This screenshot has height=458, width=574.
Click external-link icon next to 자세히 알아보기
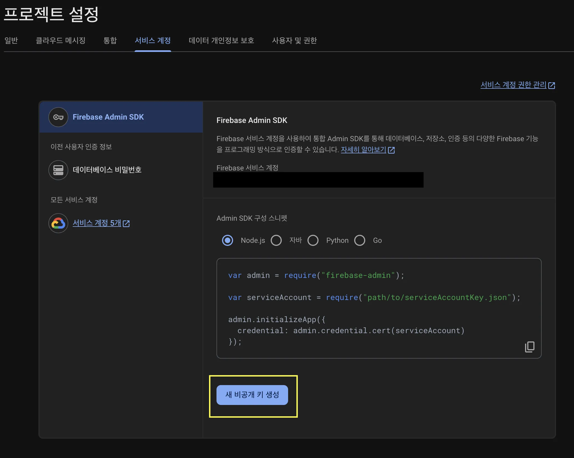tap(391, 150)
